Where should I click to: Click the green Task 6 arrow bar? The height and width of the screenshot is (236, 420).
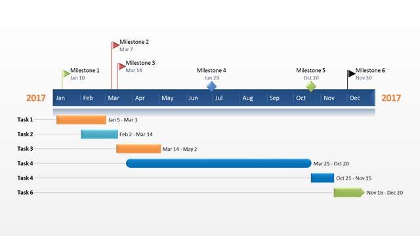349,192
